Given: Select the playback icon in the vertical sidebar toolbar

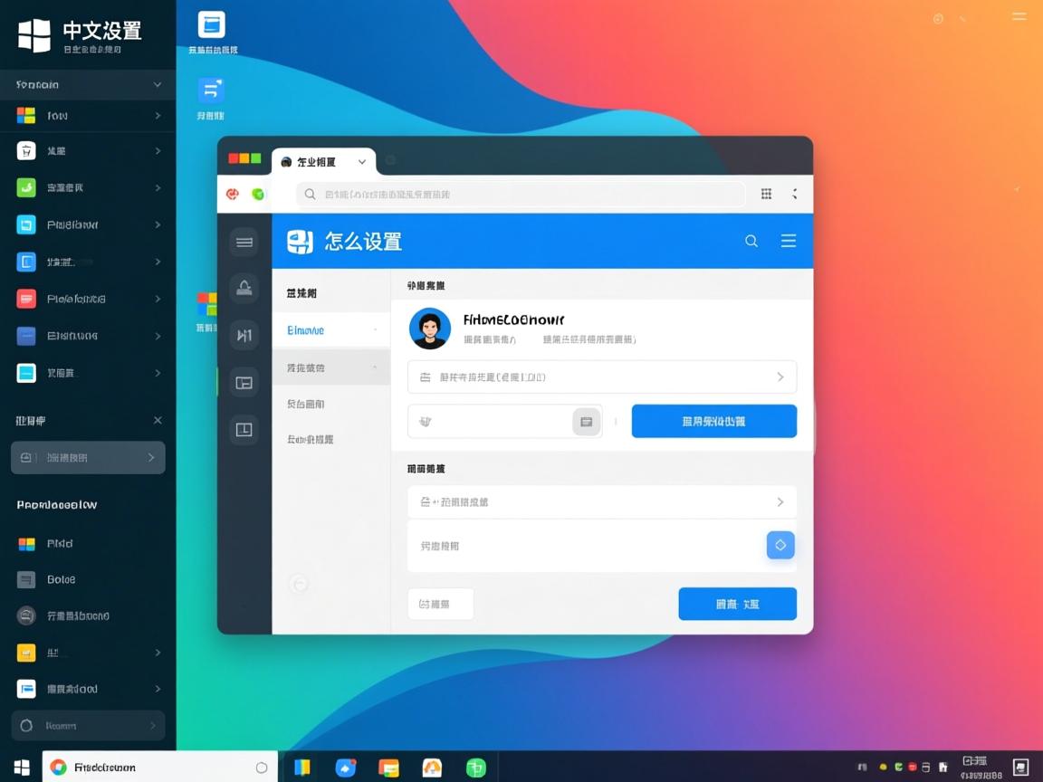Looking at the screenshot, I should [244, 335].
